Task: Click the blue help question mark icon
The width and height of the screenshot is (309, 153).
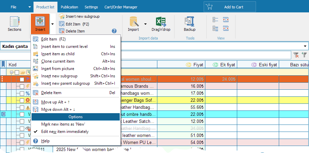Action: click(x=114, y=31)
